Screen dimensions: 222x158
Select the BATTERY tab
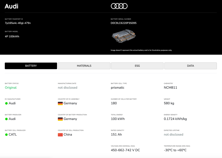tap(31, 66)
